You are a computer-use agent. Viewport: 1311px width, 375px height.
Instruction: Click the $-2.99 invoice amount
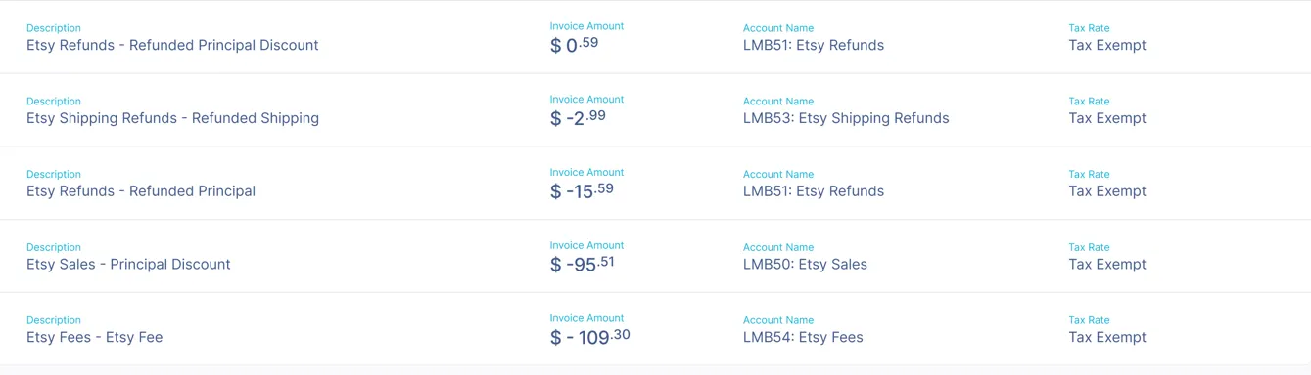point(578,117)
